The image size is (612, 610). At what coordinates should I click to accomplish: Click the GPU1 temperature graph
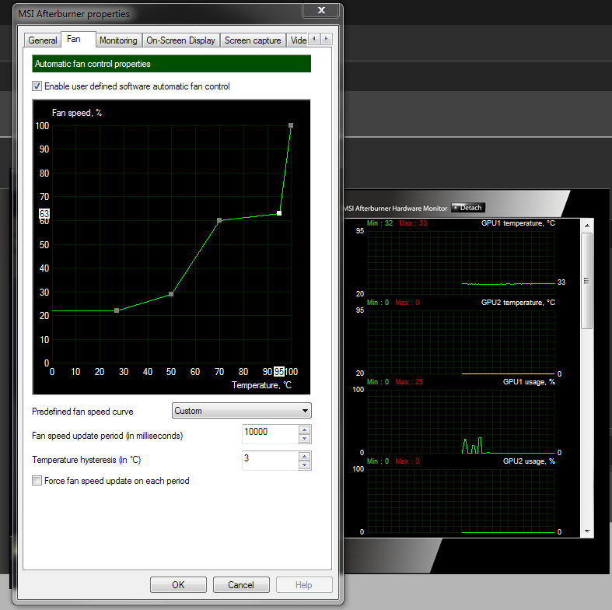(x=461, y=262)
